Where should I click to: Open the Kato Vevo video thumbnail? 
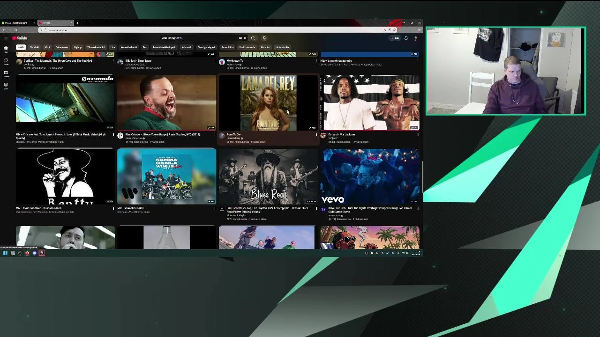pos(370,176)
